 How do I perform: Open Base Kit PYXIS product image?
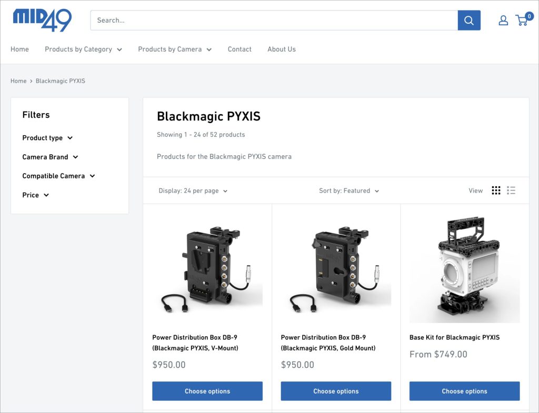[464, 268]
